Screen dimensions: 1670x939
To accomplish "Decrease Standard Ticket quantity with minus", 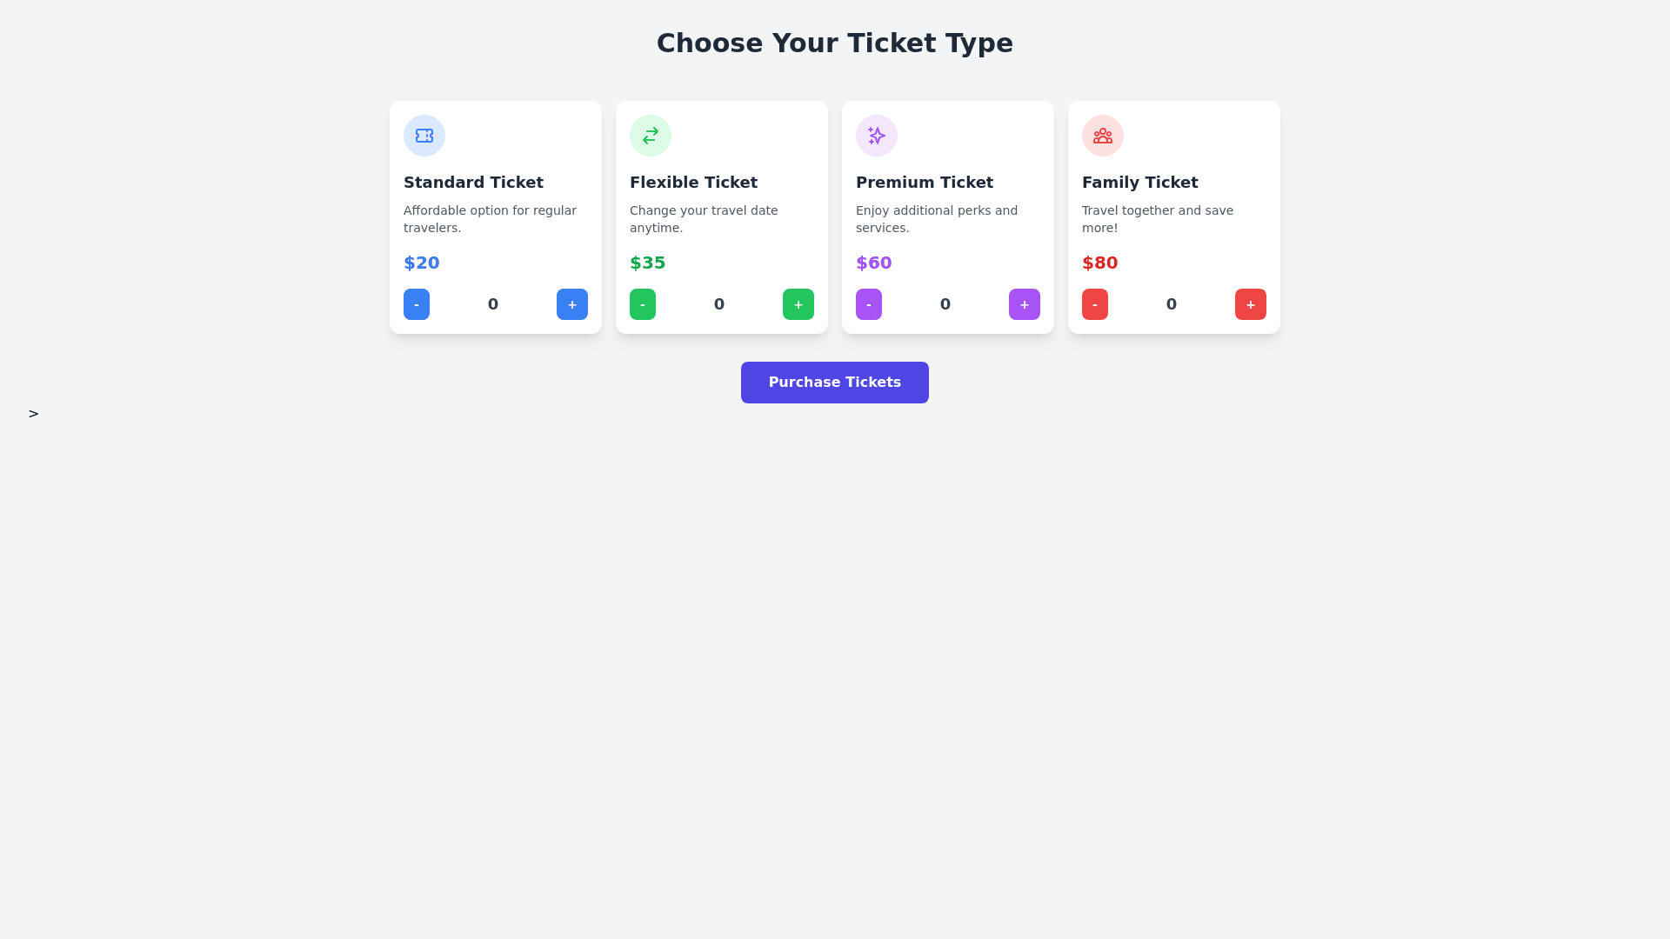I will [x=417, y=304].
